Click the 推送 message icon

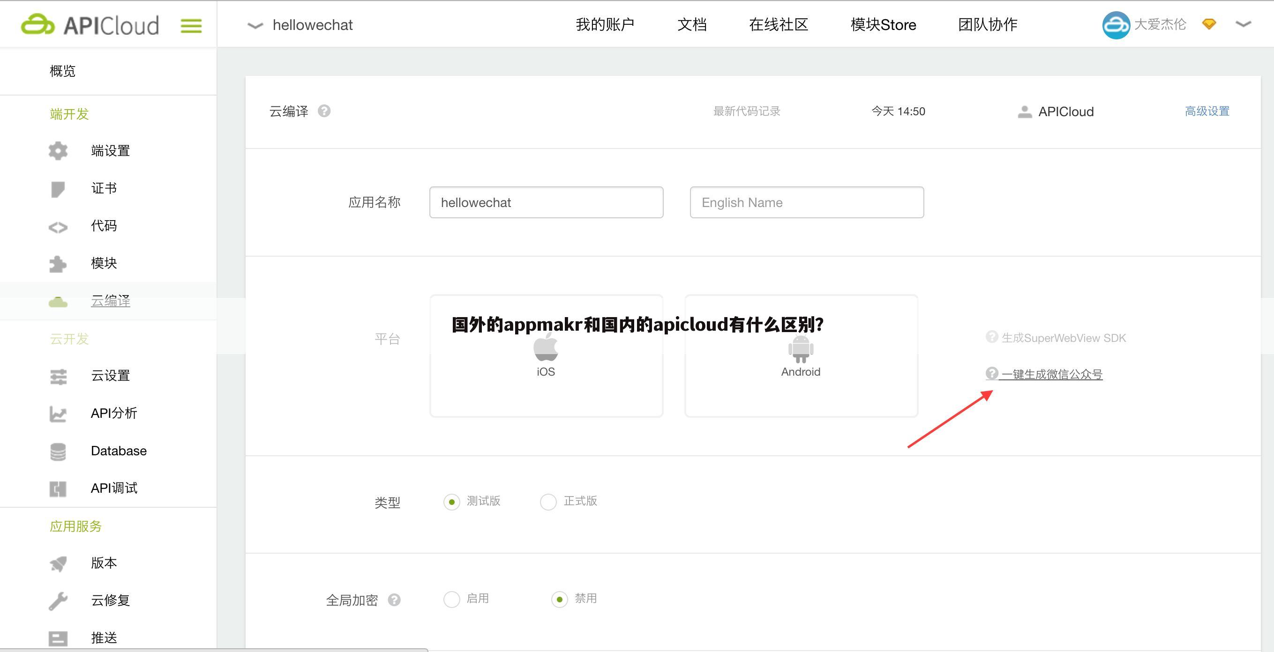point(58,639)
